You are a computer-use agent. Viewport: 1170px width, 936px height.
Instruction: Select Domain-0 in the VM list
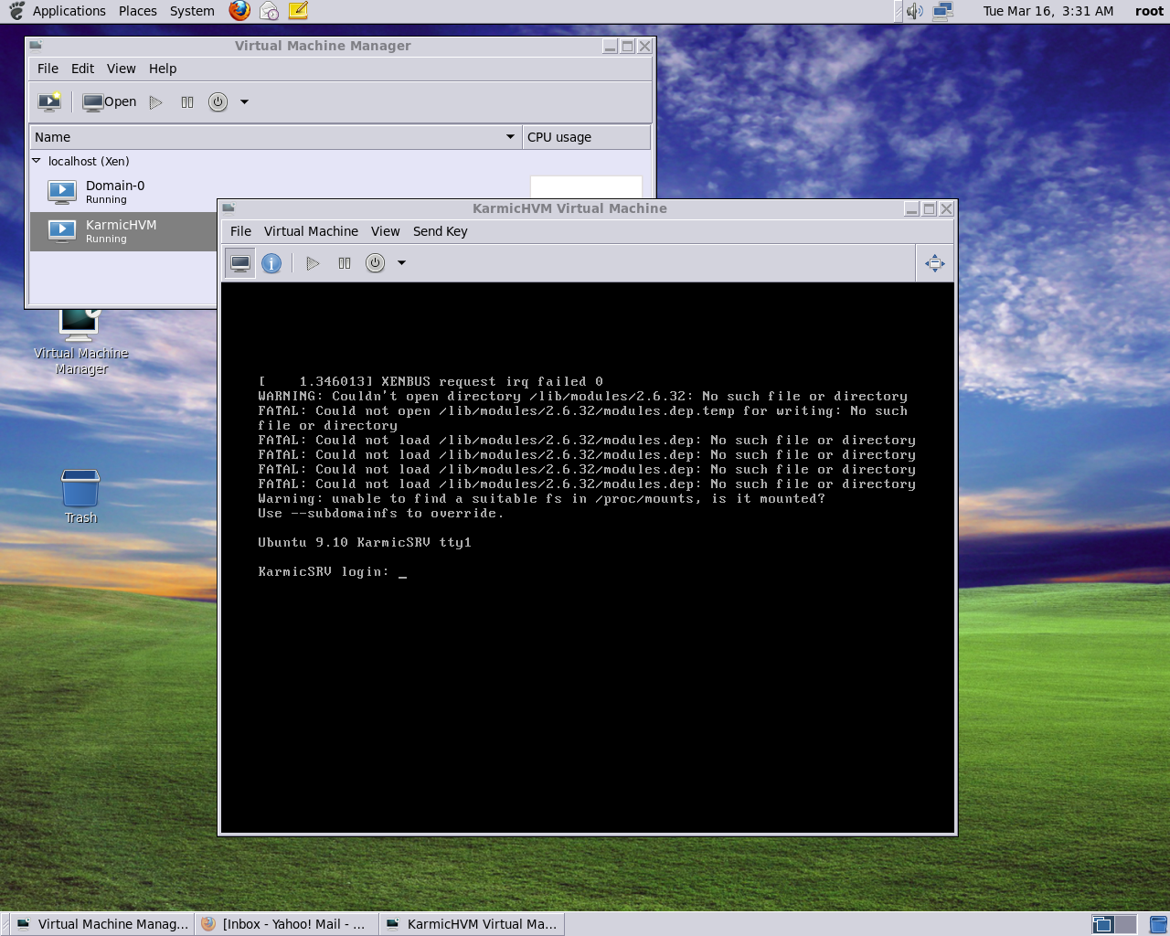115,191
